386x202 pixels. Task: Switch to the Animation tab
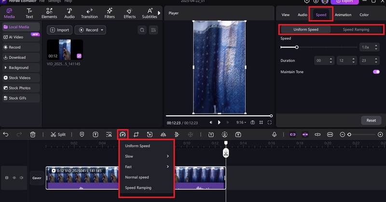[x=343, y=15]
